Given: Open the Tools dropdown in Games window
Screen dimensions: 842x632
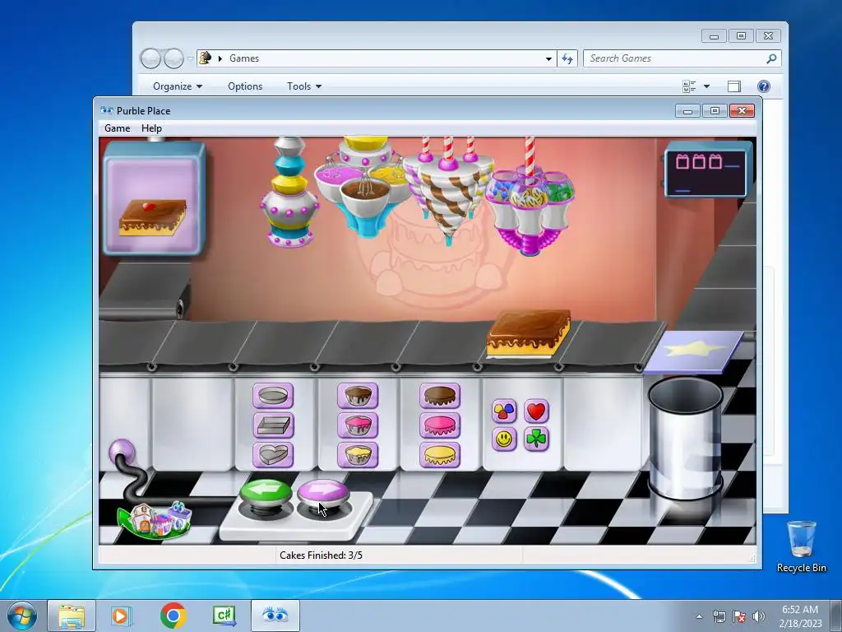Looking at the screenshot, I should [304, 86].
